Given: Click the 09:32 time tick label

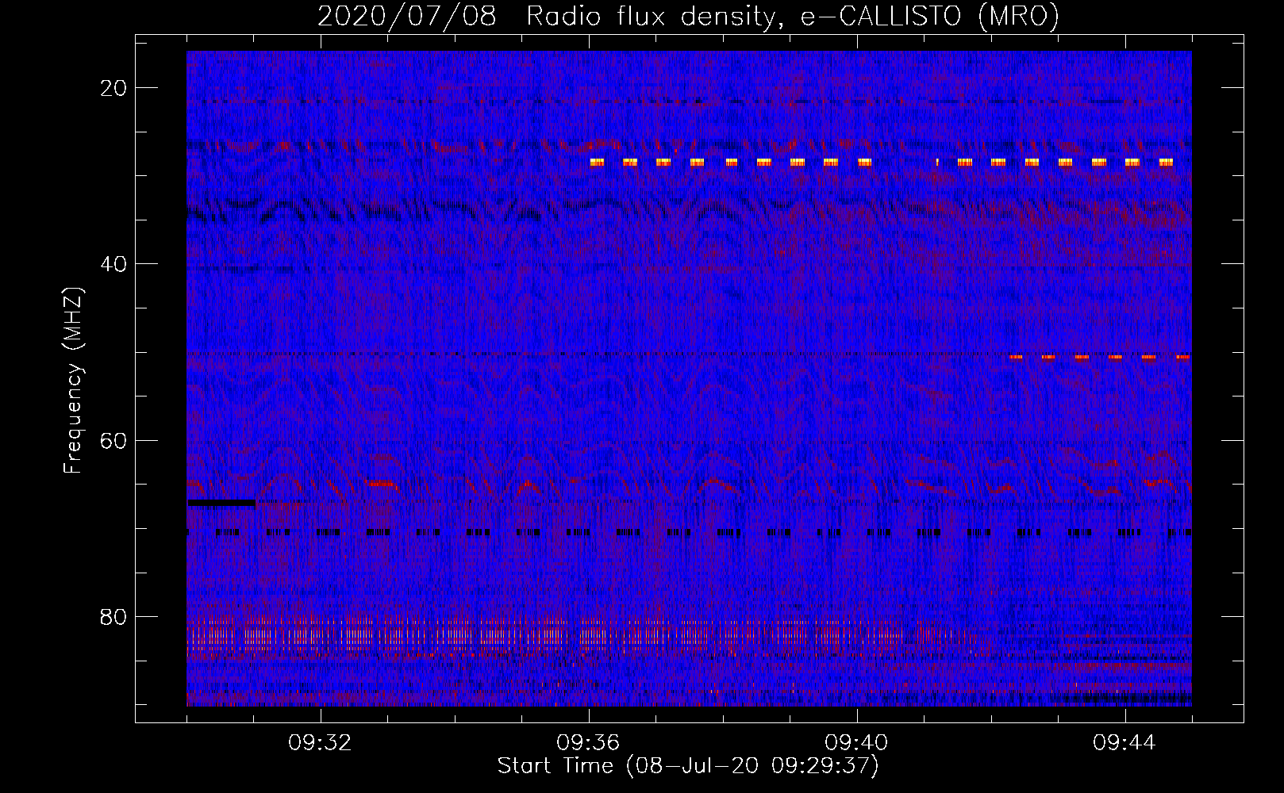Looking at the screenshot, I should [321, 743].
